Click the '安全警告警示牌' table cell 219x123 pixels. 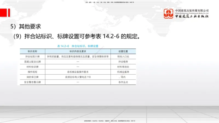point(32,82)
